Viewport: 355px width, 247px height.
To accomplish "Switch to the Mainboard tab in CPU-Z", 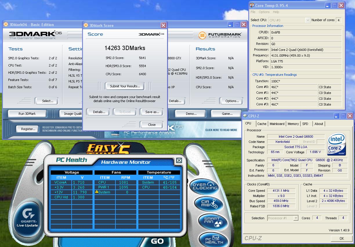I will (277, 124).
